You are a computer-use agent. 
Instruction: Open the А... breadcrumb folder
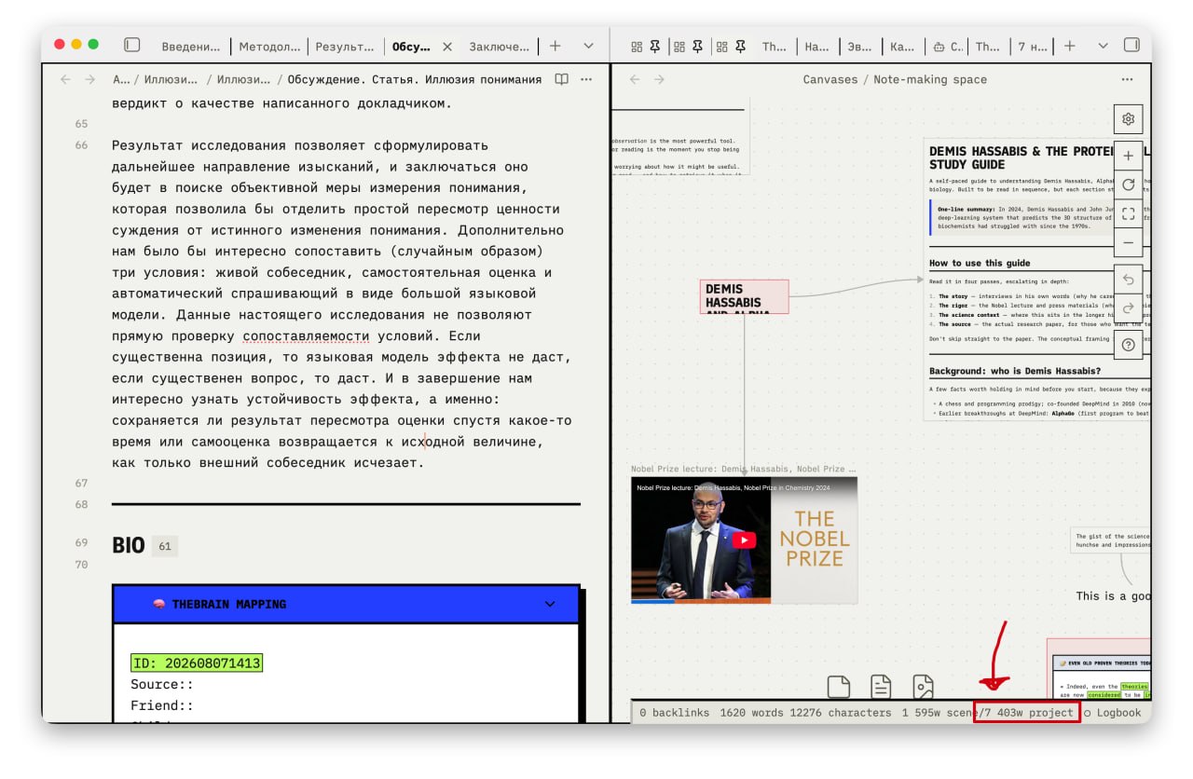121,79
